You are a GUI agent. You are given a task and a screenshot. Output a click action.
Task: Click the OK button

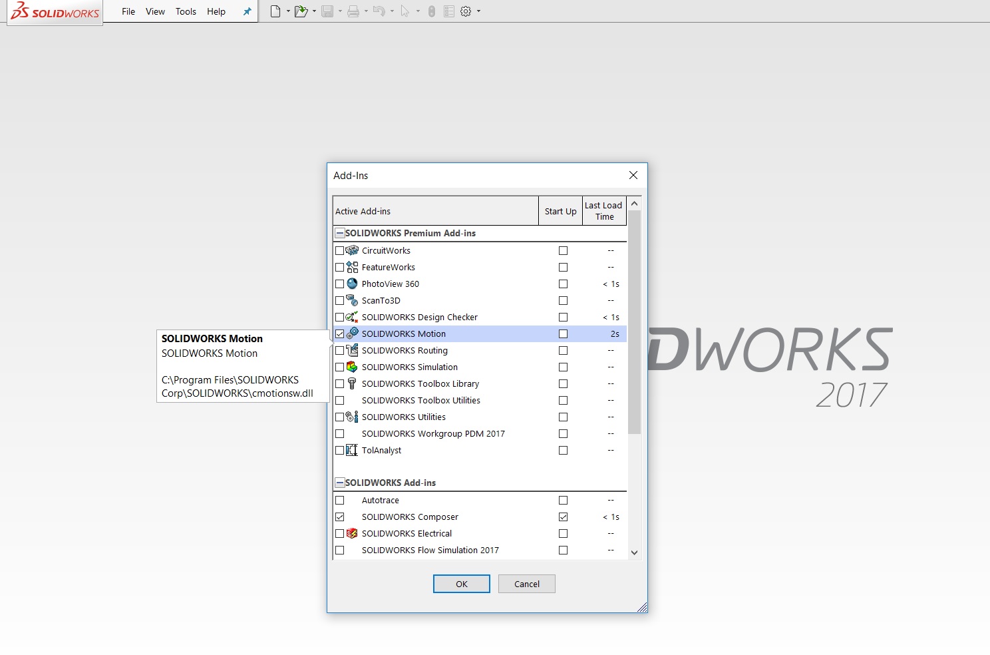click(x=462, y=584)
